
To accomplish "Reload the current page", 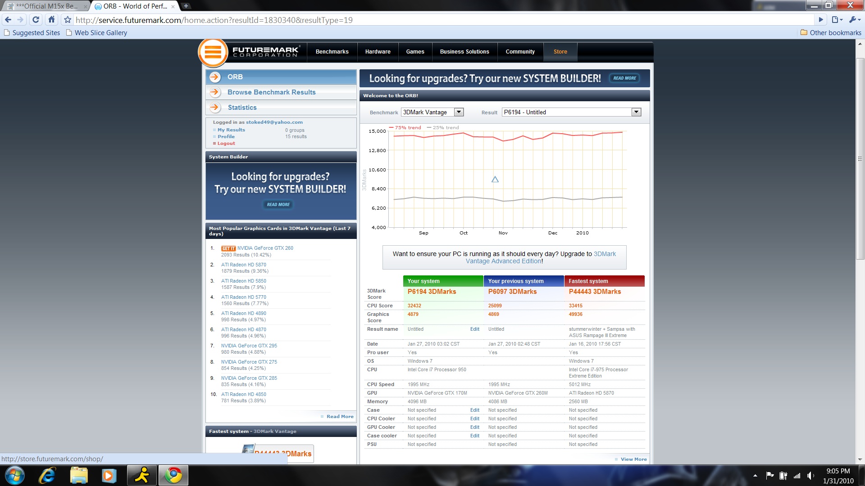I will pos(36,20).
